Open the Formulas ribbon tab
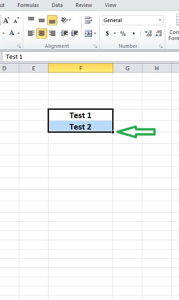Image resolution: width=179 pixels, height=300 pixels. click(28, 5)
